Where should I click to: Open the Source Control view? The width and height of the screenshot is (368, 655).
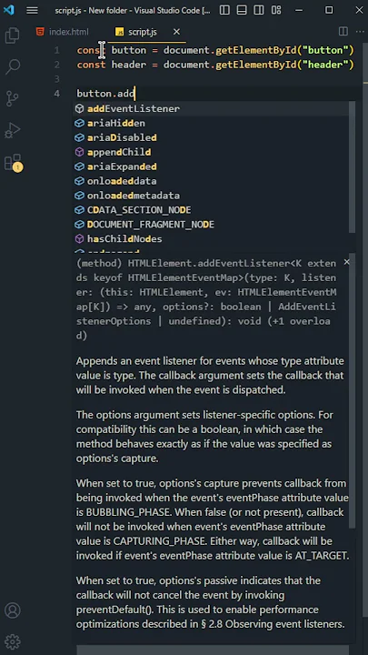click(x=12, y=98)
